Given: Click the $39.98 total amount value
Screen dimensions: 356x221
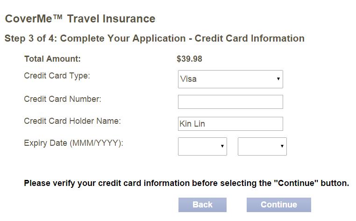Looking at the screenshot, I should coord(190,59).
